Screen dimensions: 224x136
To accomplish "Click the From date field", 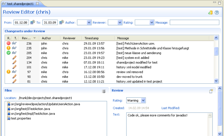I will tap(21, 23).
